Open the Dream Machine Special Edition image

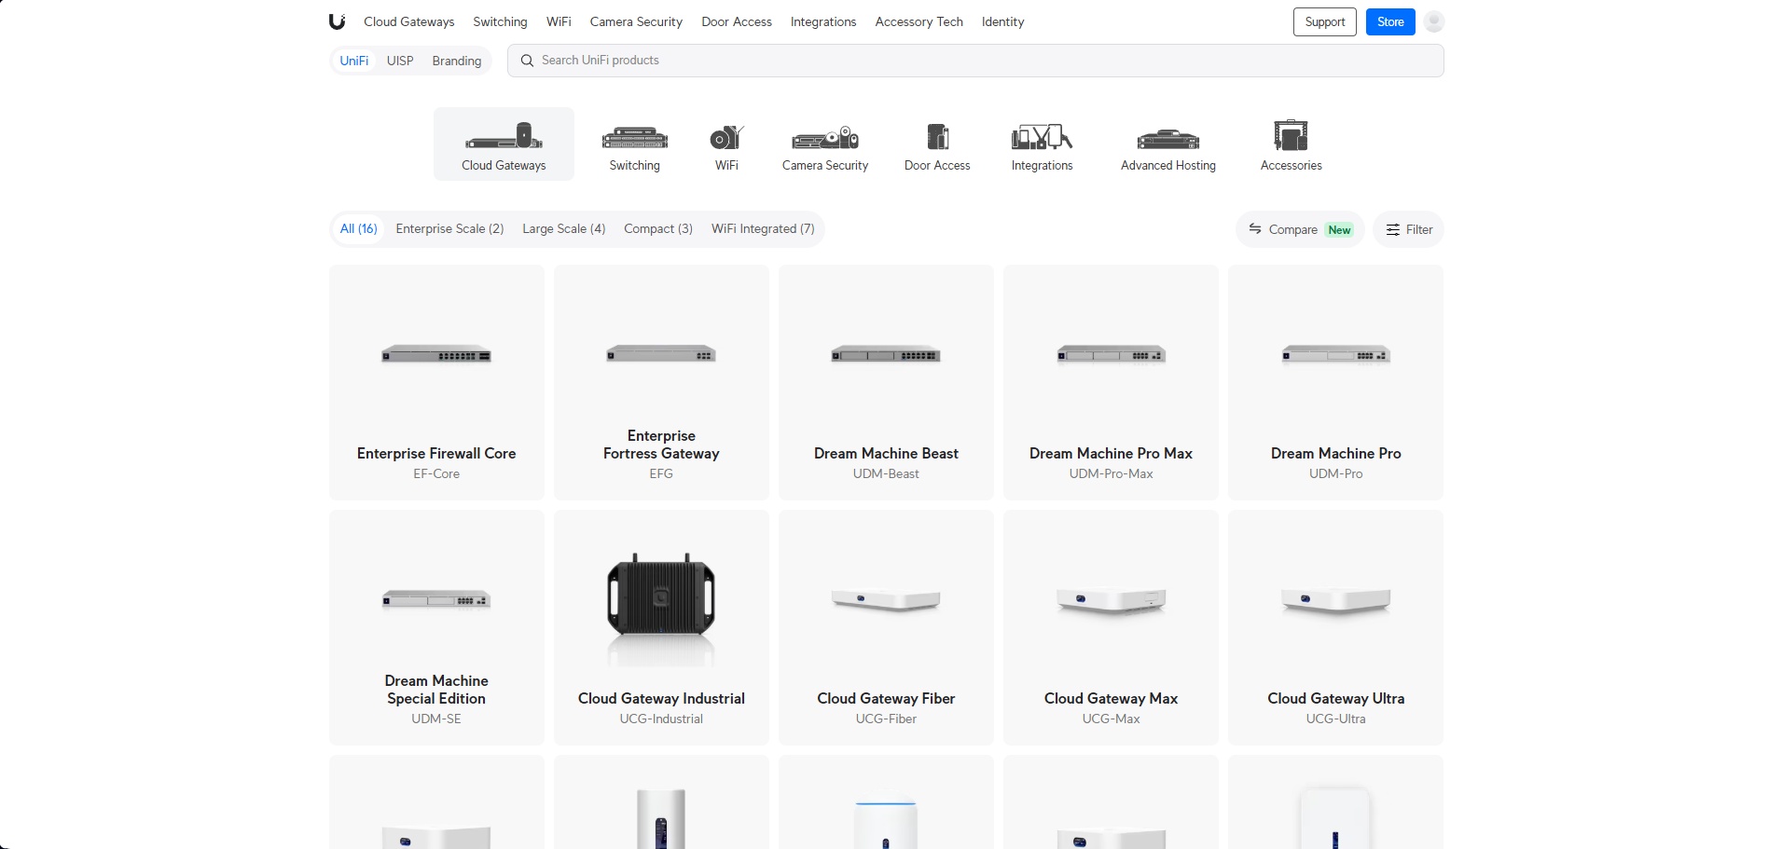click(x=436, y=600)
